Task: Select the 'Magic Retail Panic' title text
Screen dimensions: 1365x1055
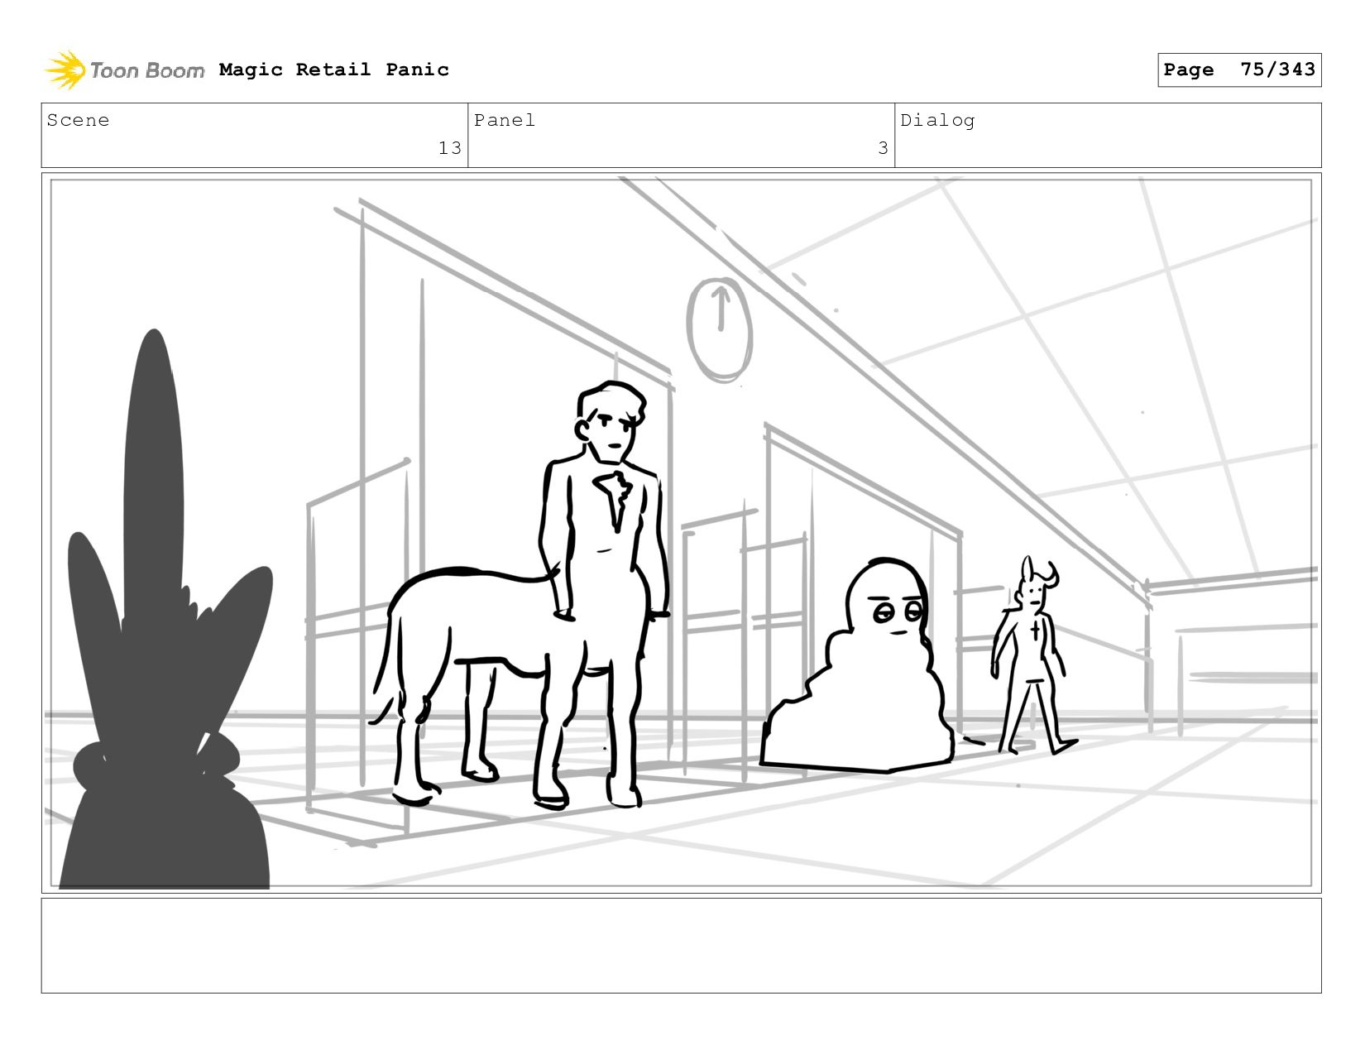Action: (x=334, y=70)
